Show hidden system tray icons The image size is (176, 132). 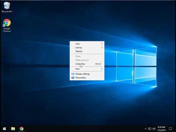point(146,129)
